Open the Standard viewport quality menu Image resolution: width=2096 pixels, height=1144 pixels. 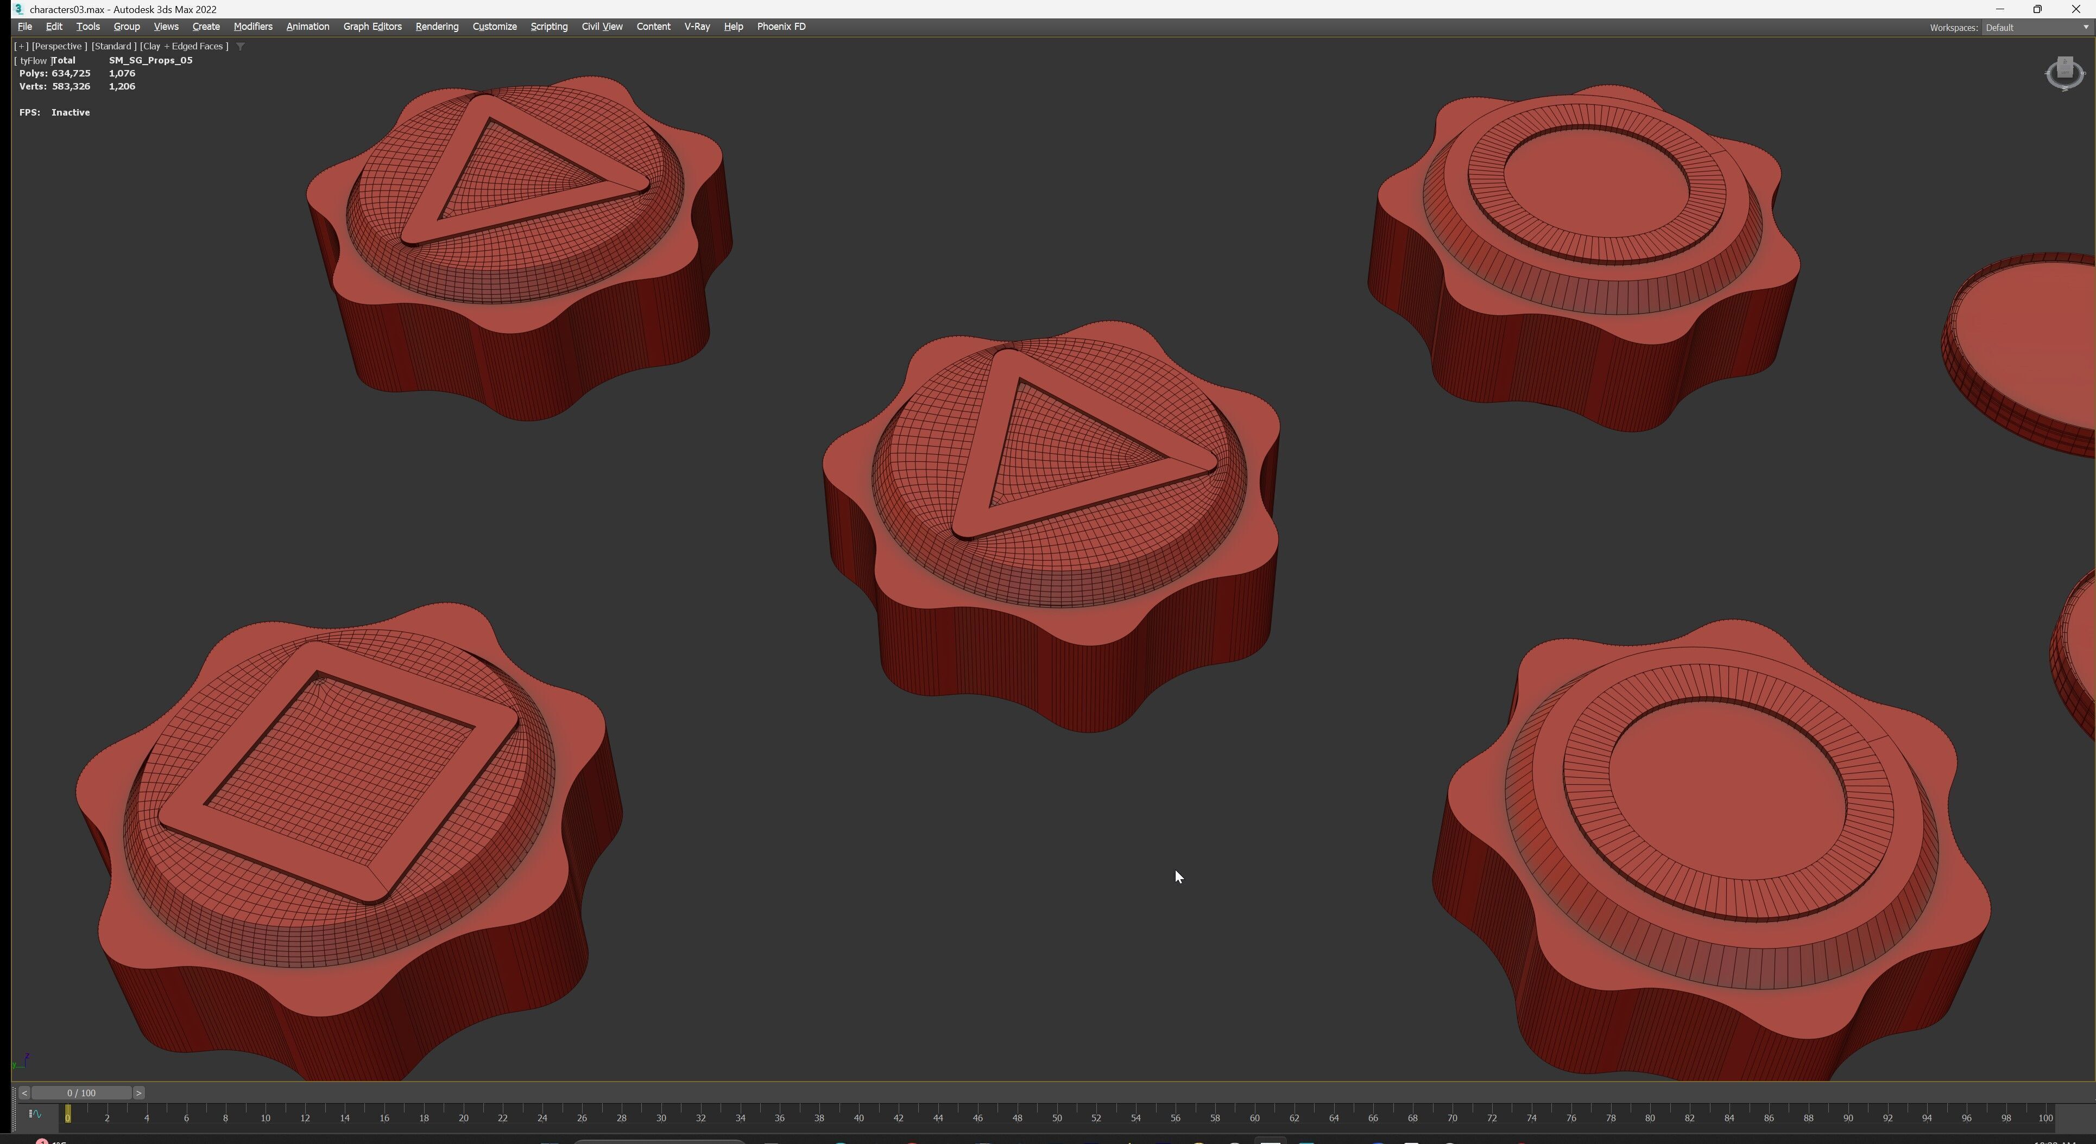113,46
